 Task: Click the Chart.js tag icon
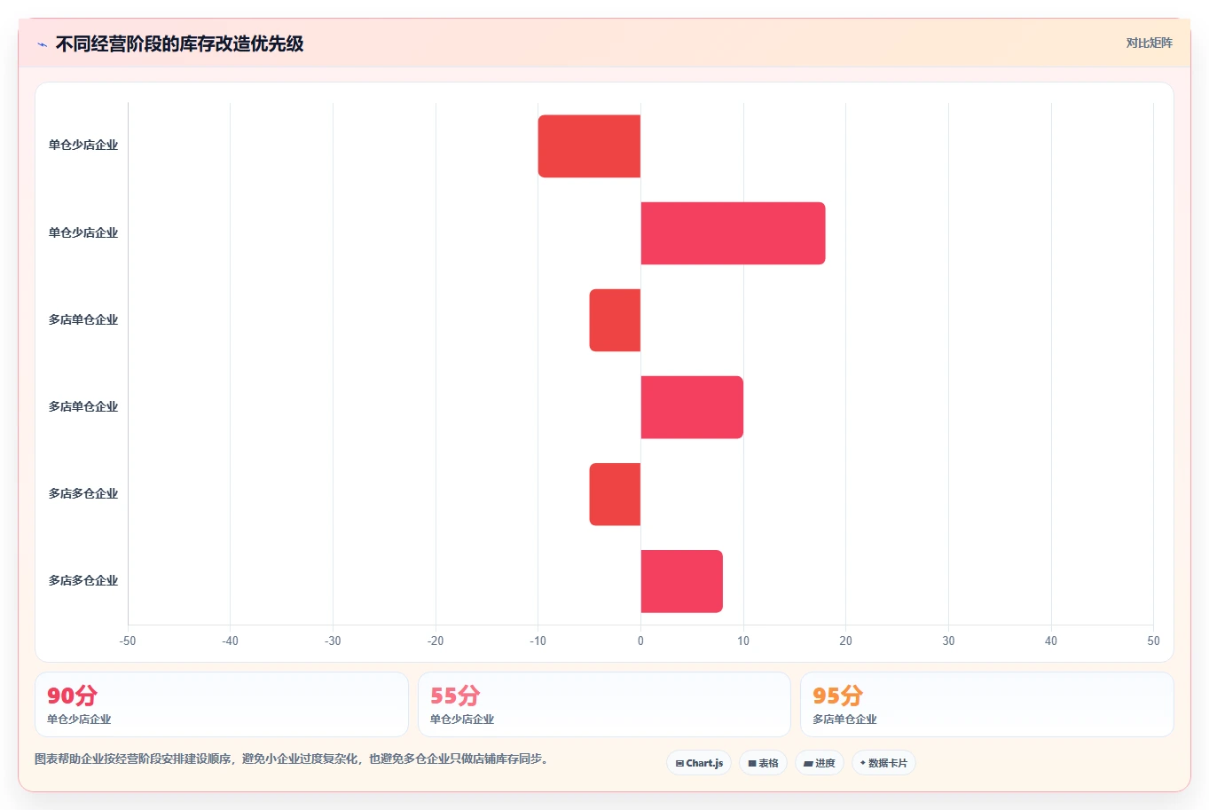click(x=679, y=763)
